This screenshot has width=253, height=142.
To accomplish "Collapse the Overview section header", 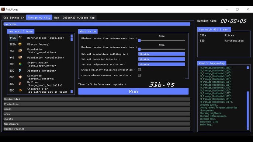I will [97, 24].
